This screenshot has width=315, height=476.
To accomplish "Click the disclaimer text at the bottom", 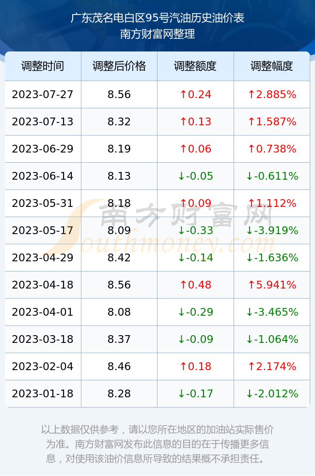I will pyautogui.click(x=157, y=444).
